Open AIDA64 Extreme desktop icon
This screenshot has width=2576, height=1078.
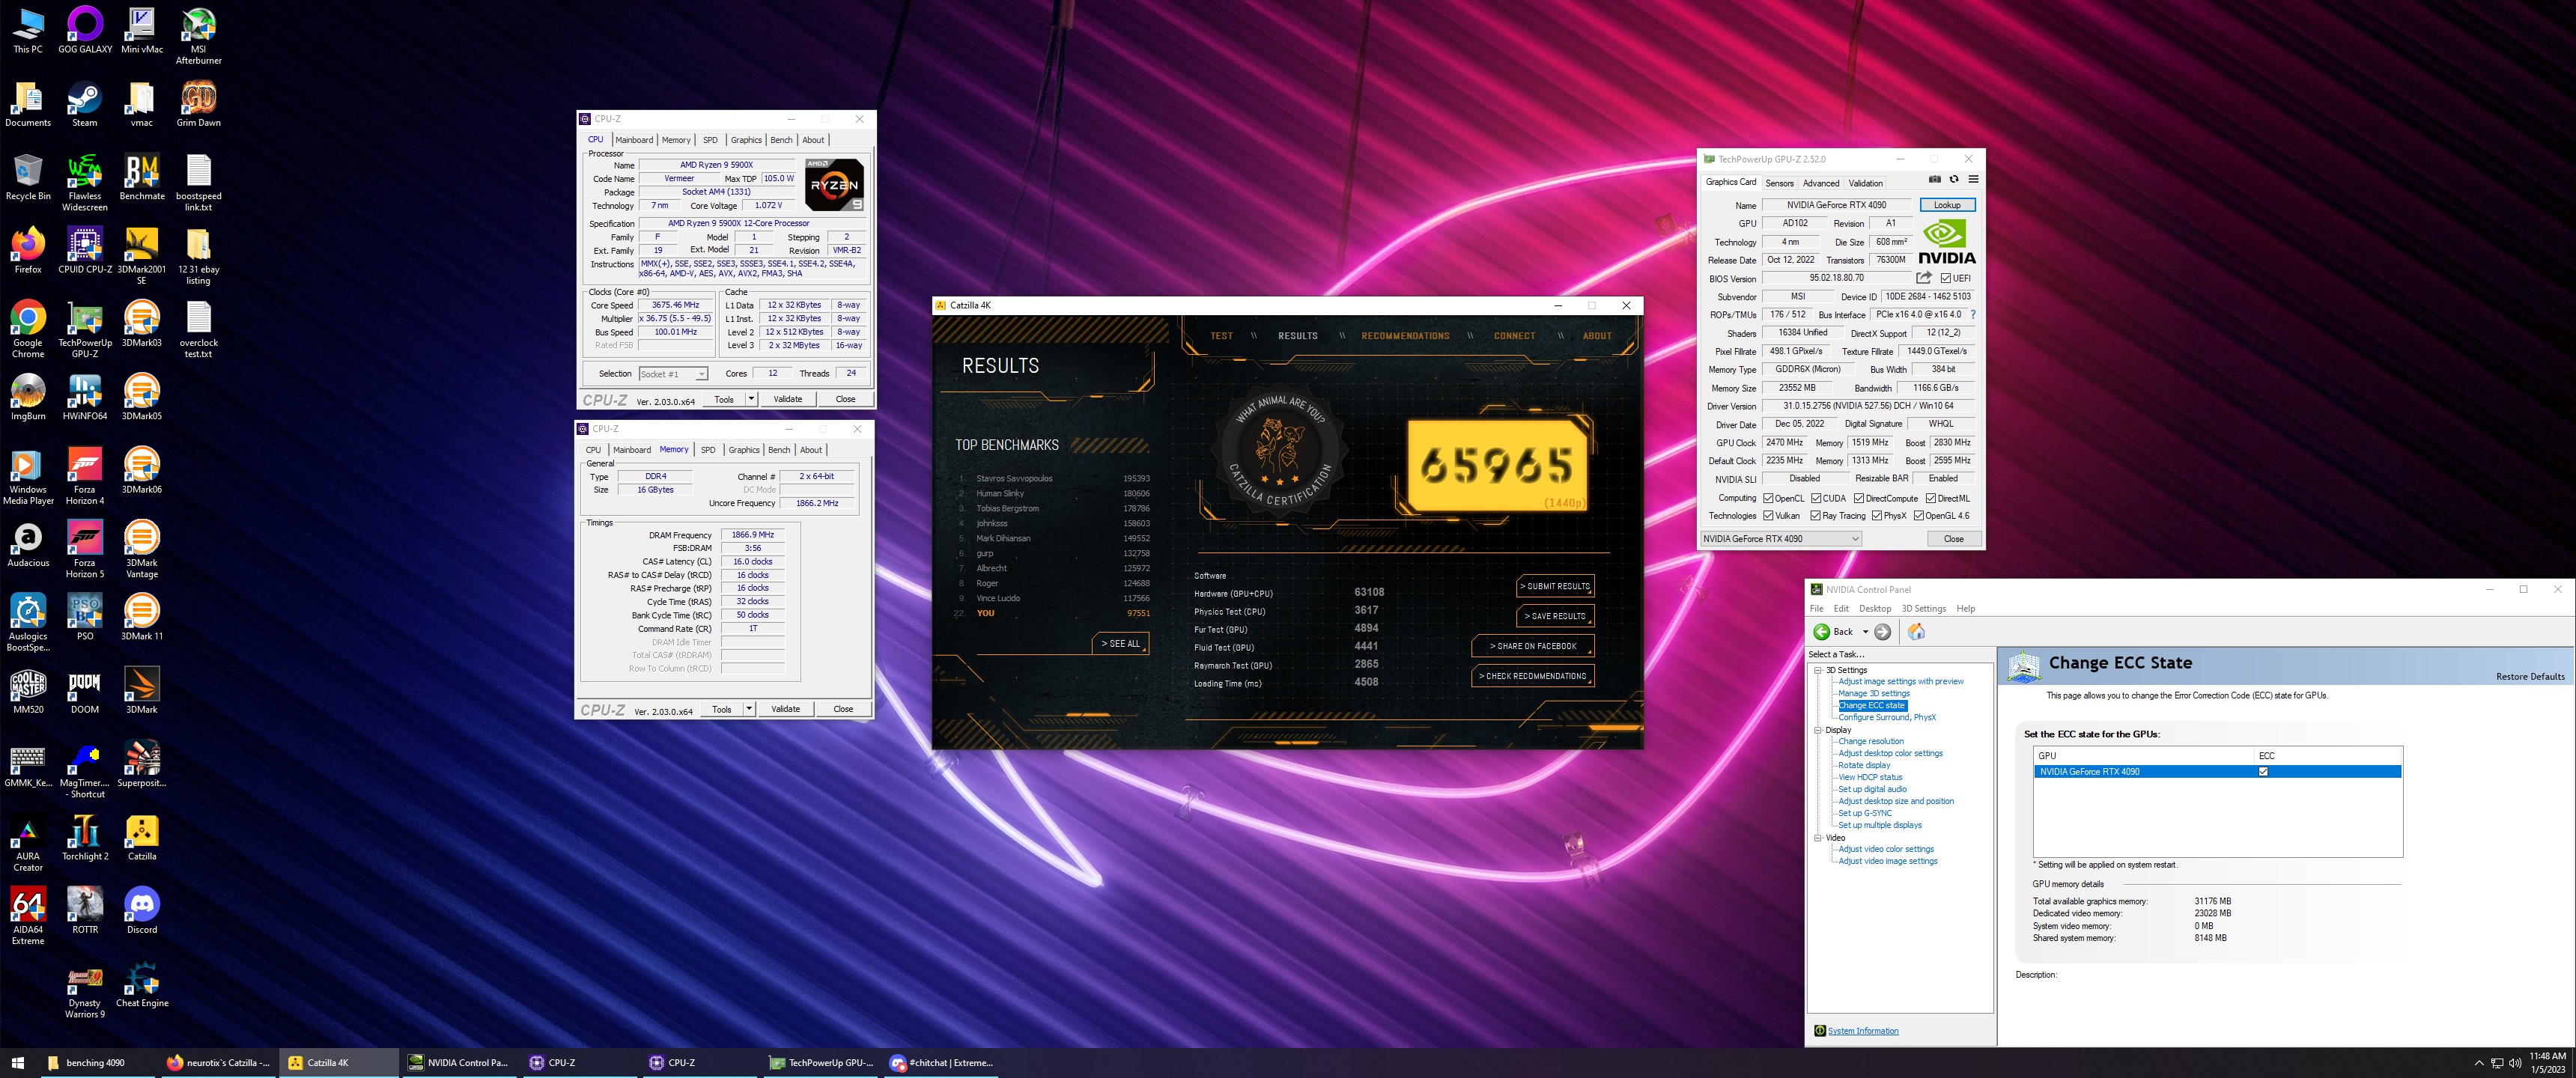coord(28,916)
